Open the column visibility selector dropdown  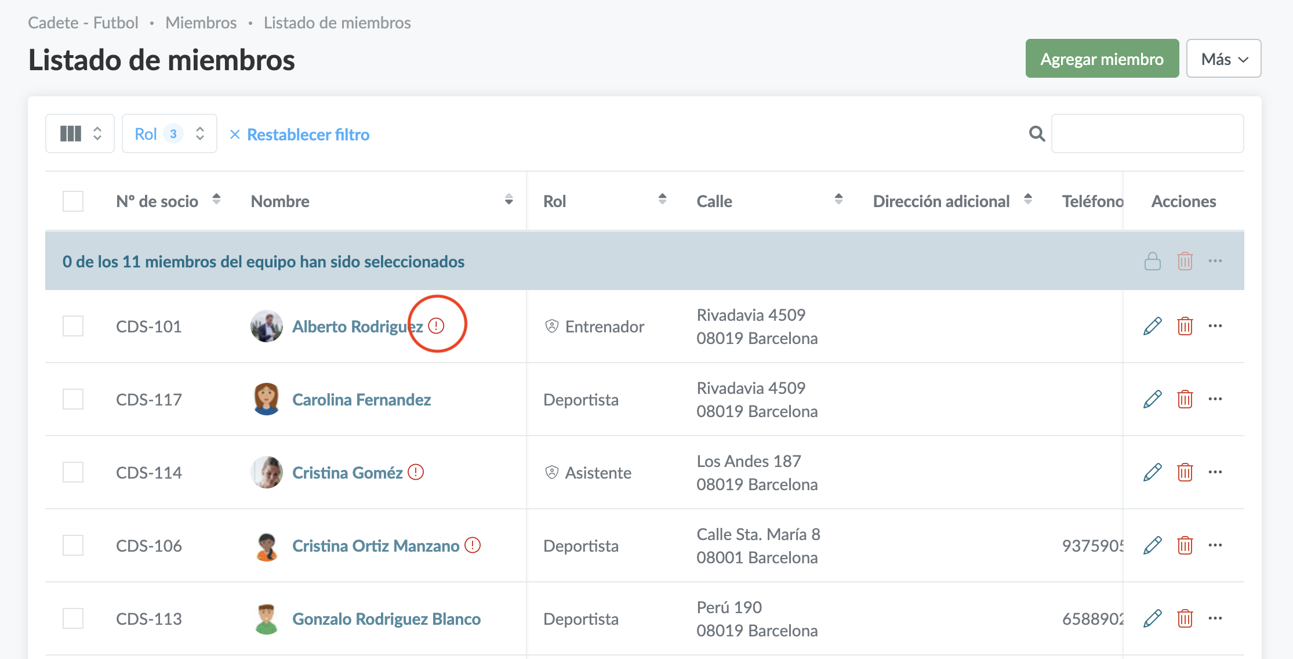point(80,134)
